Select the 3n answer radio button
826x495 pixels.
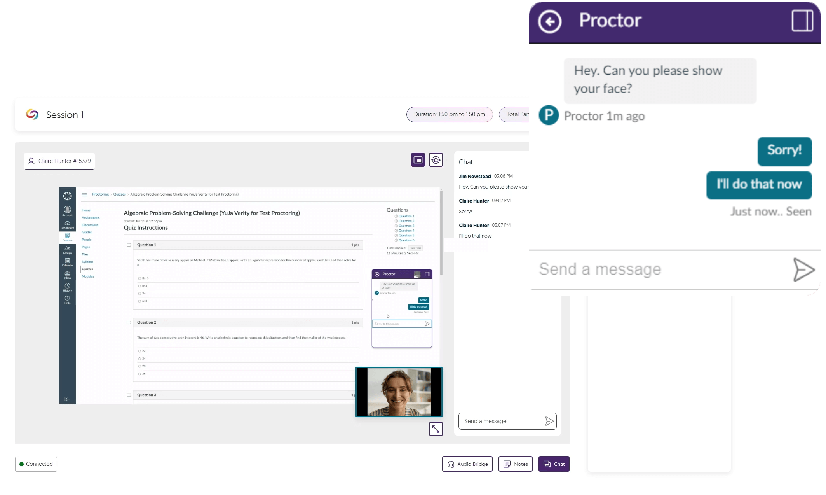139,294
